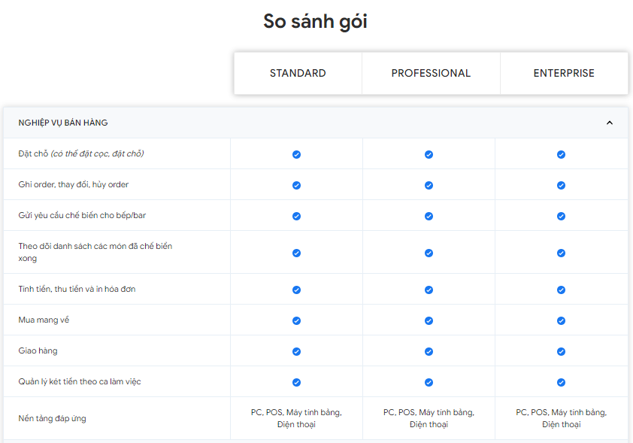This screenshot has height=443, width=633.
Task: Click Standard checkmark for Quản lý két tiền row
Action: 296,382
